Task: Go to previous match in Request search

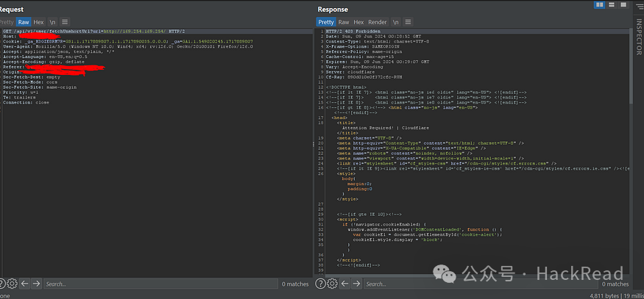Action: (x=24, y=284)
